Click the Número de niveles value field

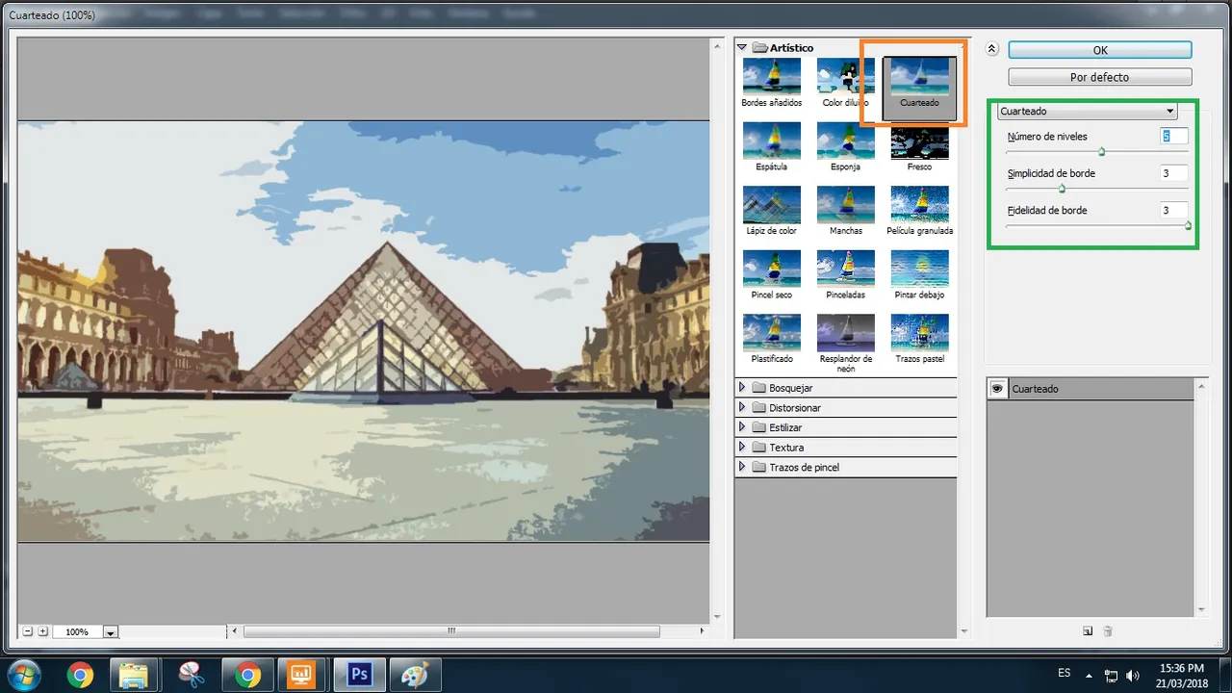1174,137
